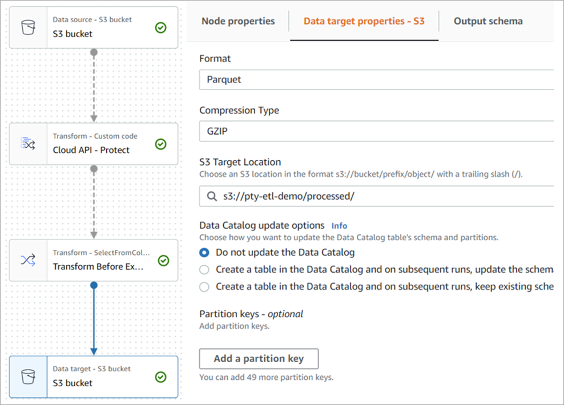Viewport: 564px width, 405px height.
Task: Click the Data target S3 bucket icon
Action: [28, 376]
